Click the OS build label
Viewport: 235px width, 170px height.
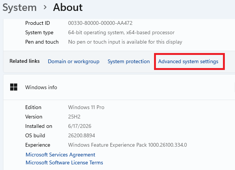pos(35,135)
